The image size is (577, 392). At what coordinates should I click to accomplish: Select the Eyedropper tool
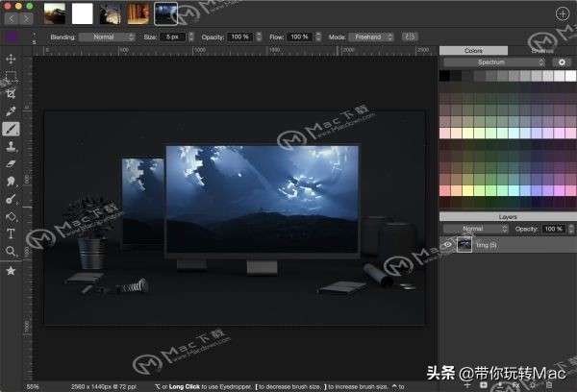[x=11, y=111]
